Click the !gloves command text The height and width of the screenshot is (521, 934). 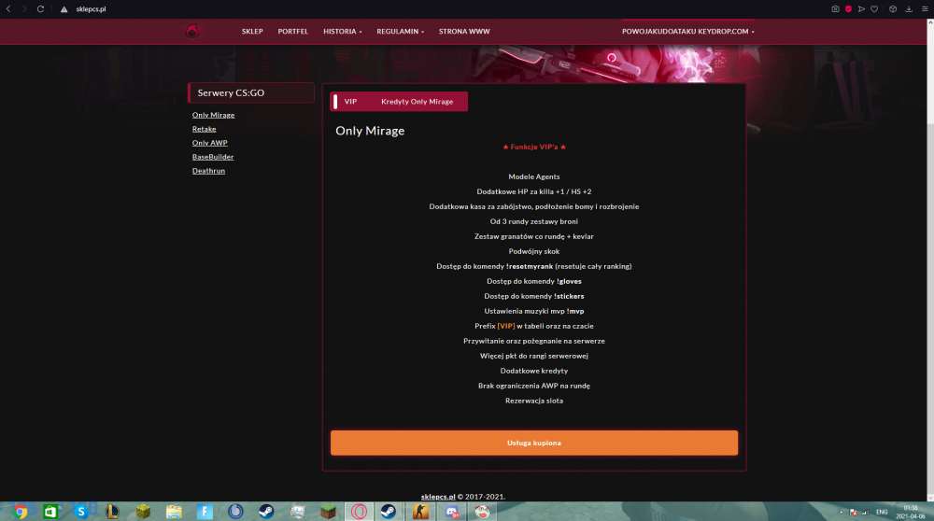(x=569, y=281)
